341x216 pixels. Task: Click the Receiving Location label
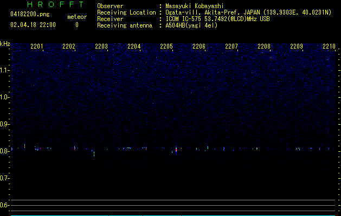point(126,12)
